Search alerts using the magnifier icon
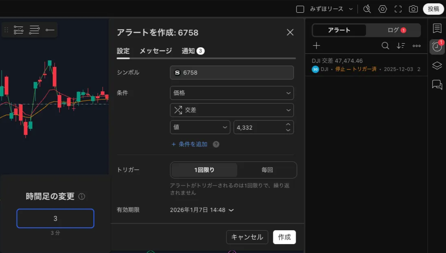 (x=385, y=46)
